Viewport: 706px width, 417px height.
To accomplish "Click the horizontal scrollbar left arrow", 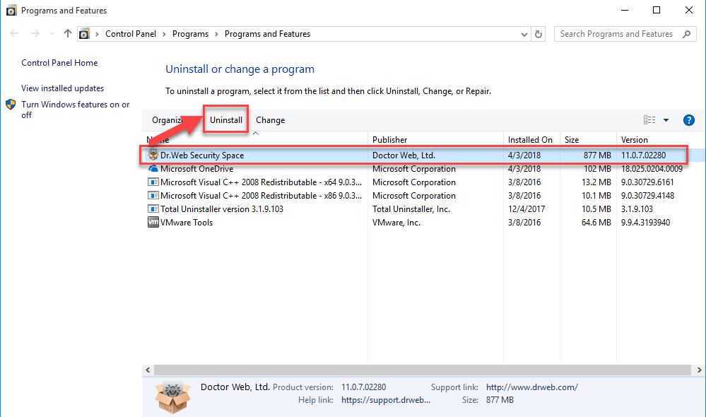I will [148, 370].
